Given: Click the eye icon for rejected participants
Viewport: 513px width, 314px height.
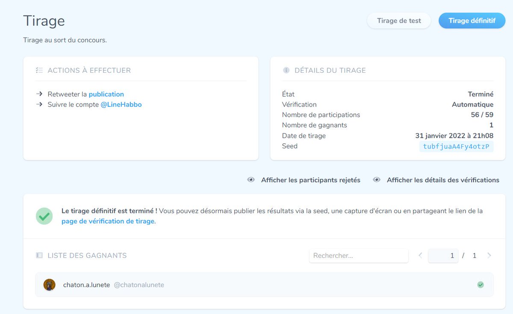Looking at the screenshot, I should [x=251, y=180].
